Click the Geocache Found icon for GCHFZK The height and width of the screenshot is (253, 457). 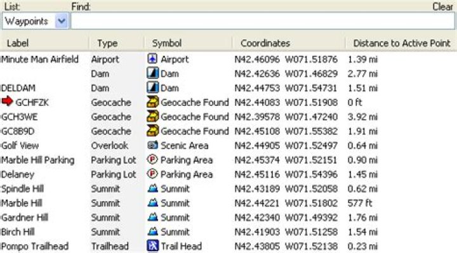152,102
